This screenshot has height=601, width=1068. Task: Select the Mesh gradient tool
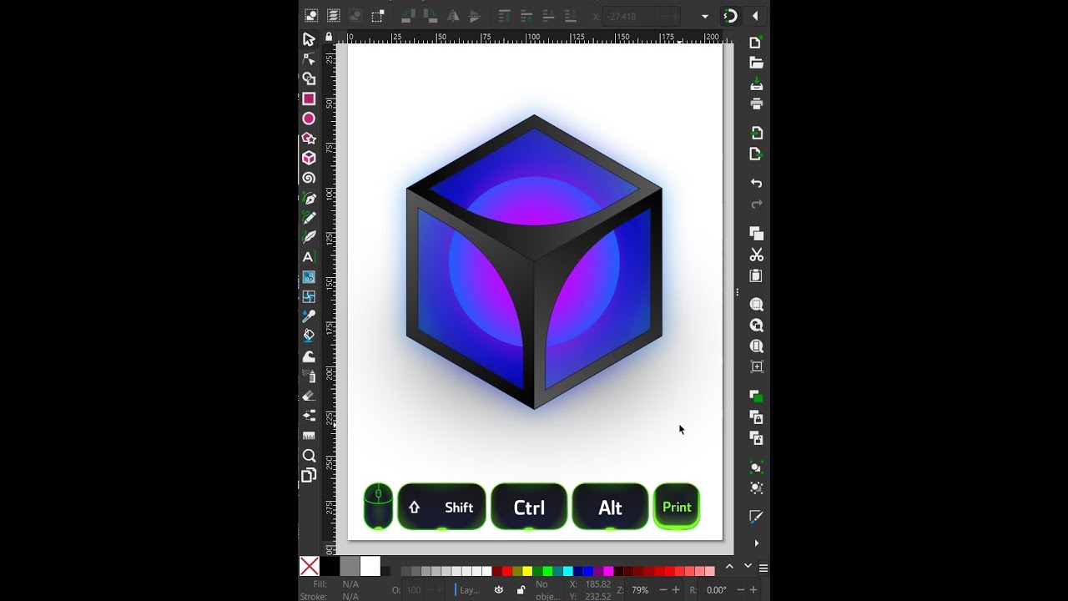click(309, 296)
